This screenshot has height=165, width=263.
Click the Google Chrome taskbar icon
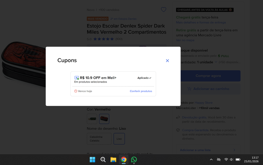click(x=124, y=160)
